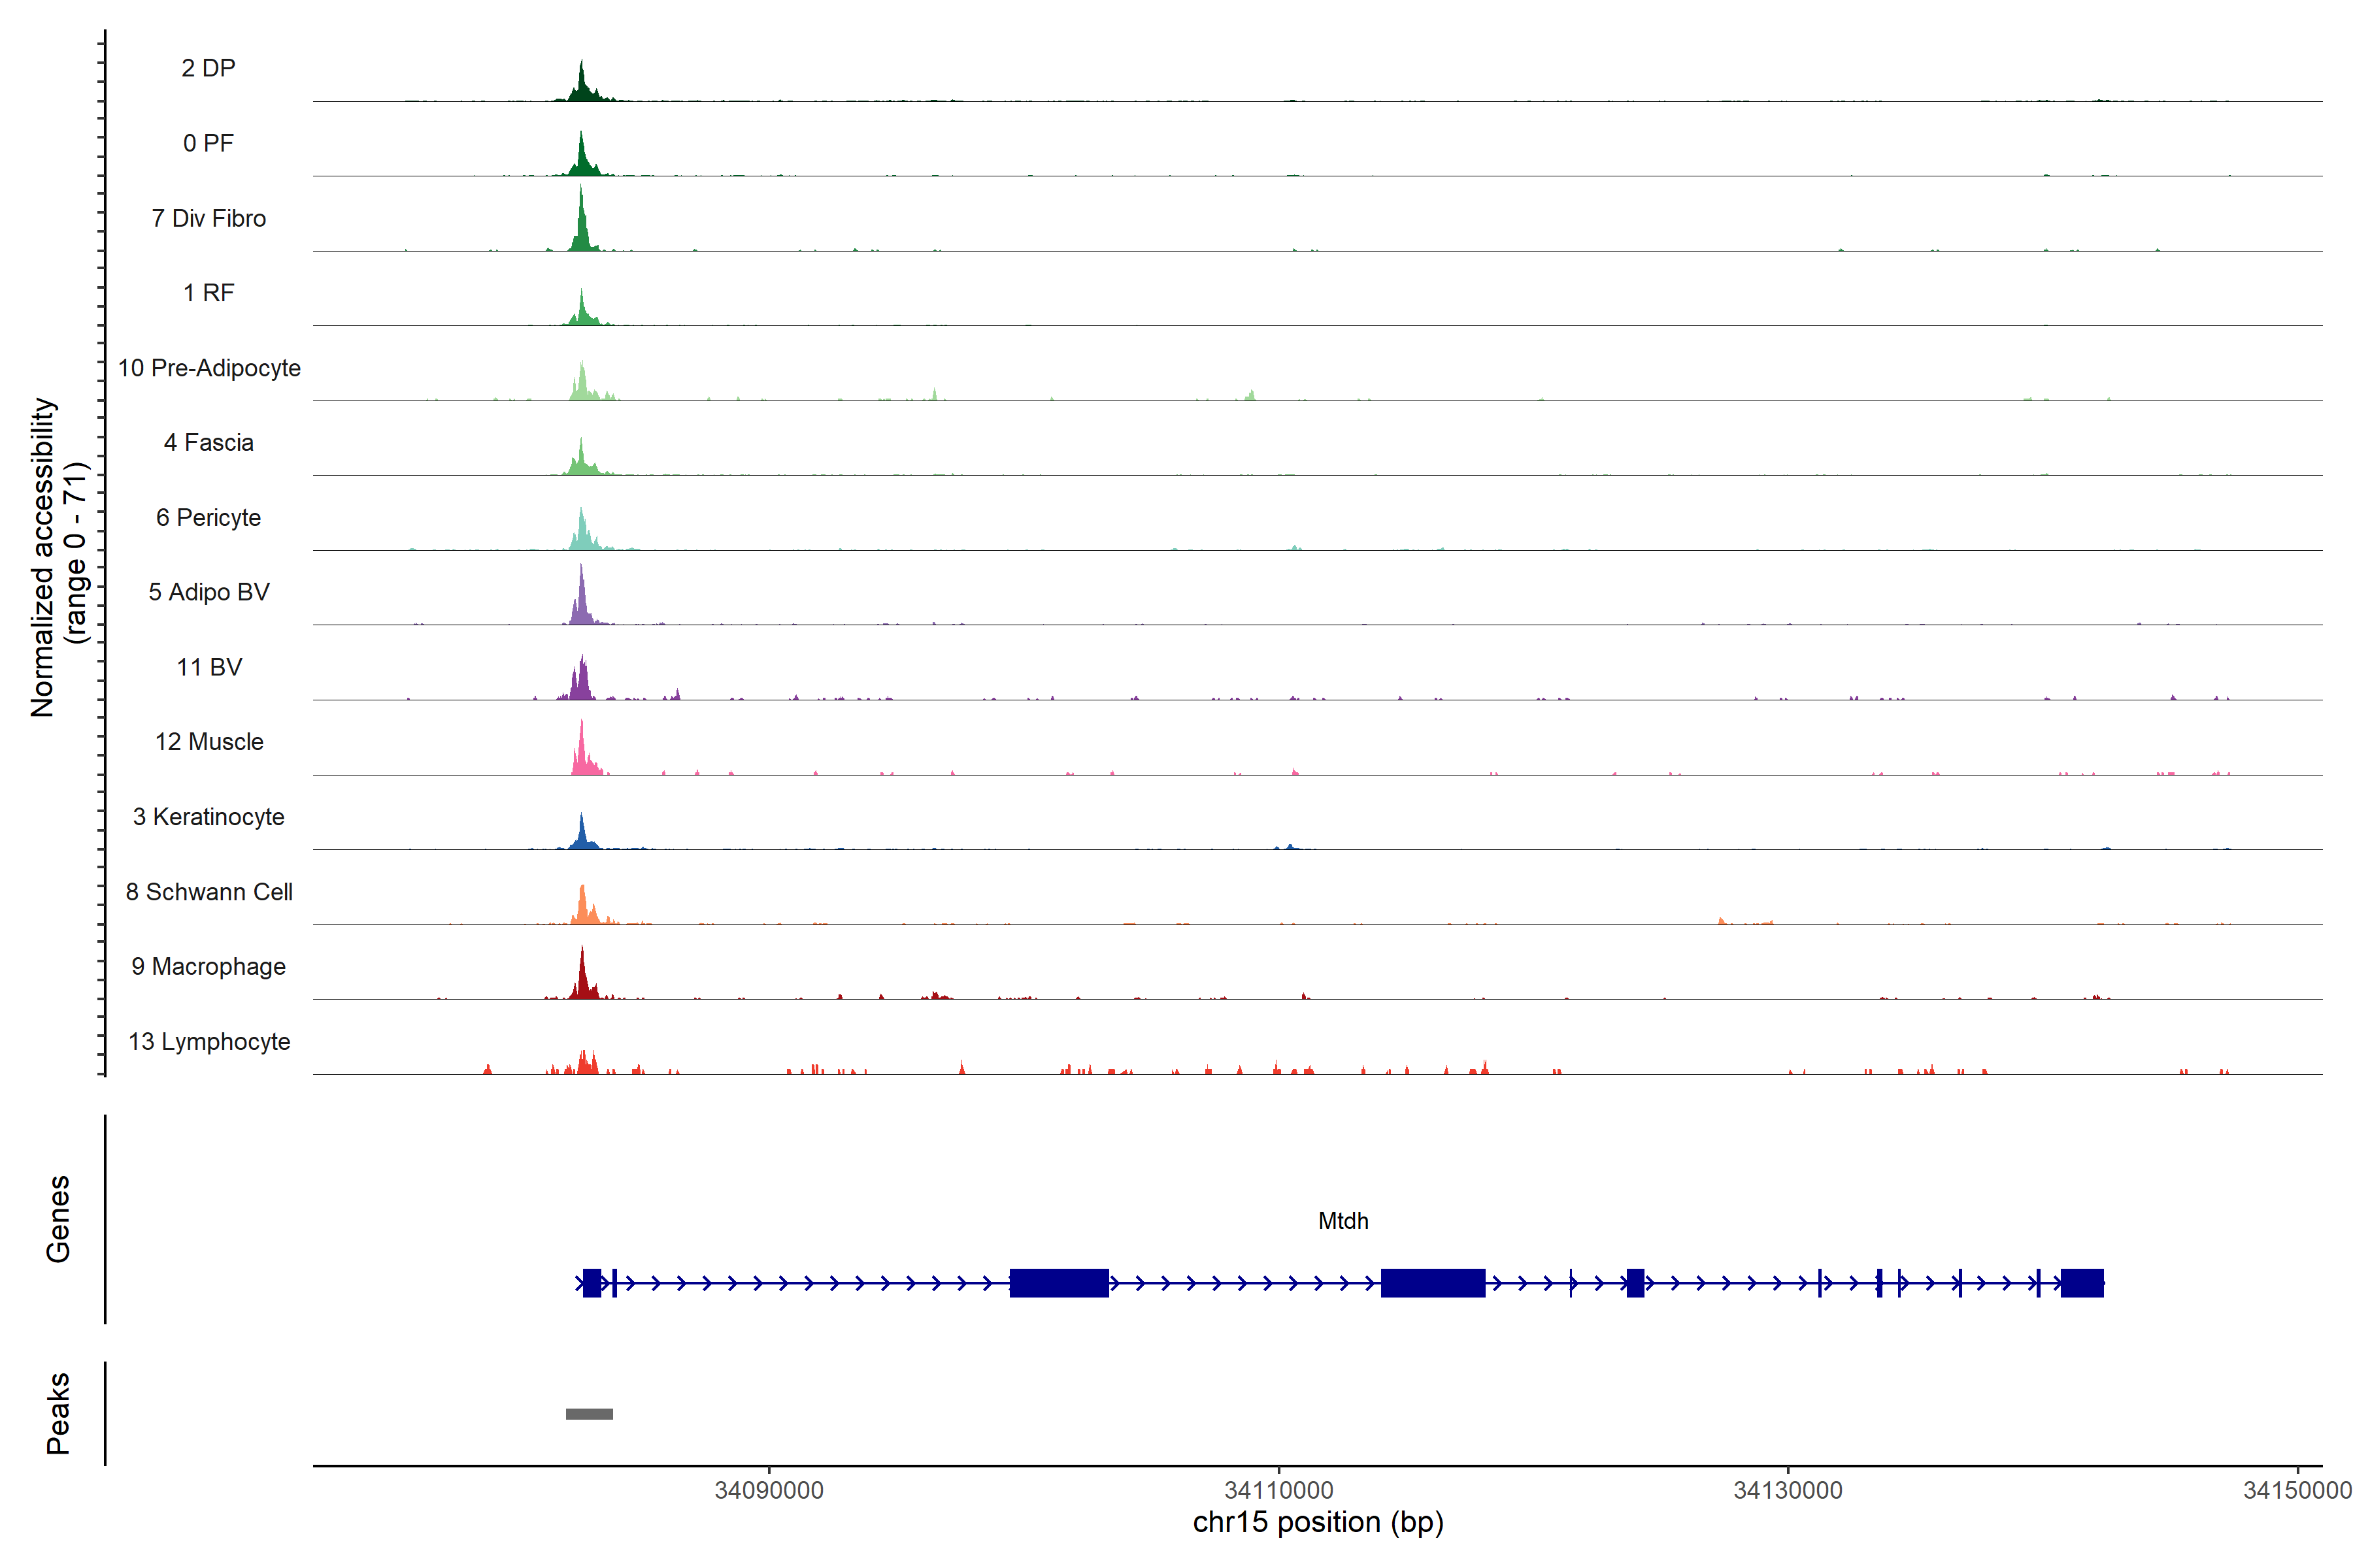Click the Mtdh gene name label
Viewport: 2353px width, 1568px height.
coord(1343,1221)
